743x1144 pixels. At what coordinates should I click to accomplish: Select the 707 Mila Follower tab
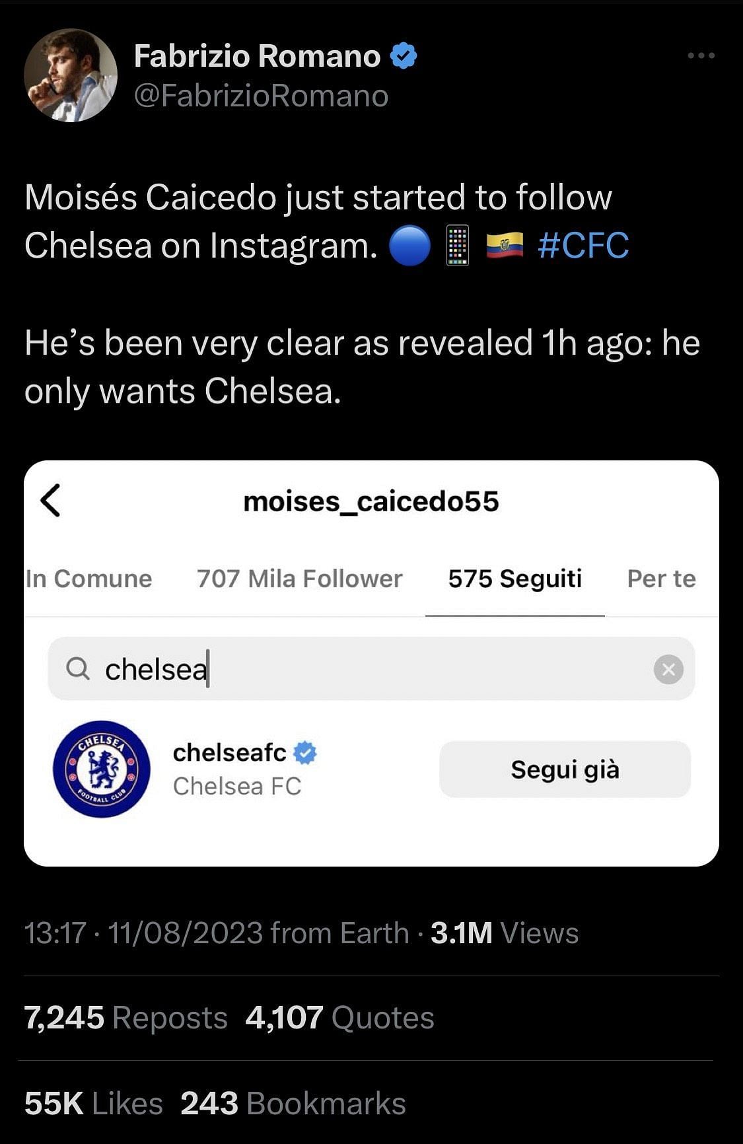299,579
